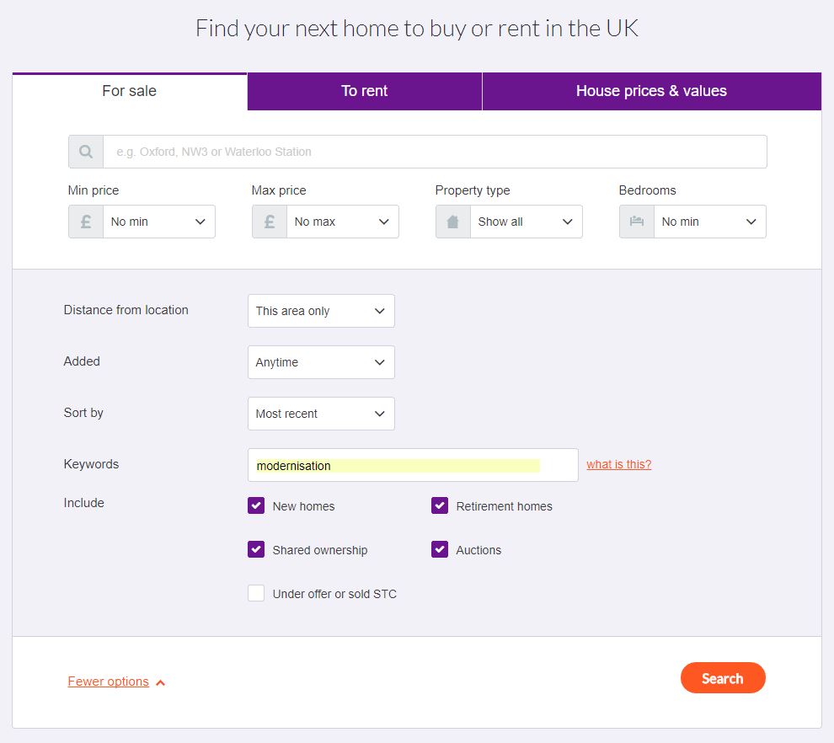Viewport: 834px width, 743px height.
Task: Click the arrow icon next to Fewer options
Action: click(x=160, y=682)
